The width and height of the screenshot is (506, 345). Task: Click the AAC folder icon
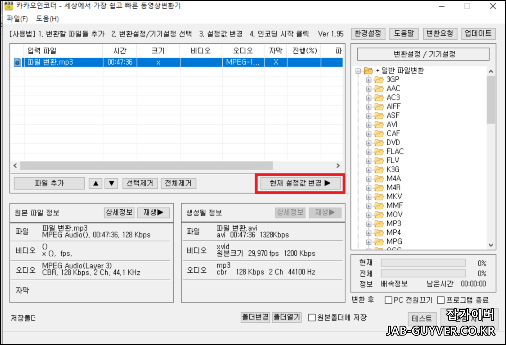point(379,89)
